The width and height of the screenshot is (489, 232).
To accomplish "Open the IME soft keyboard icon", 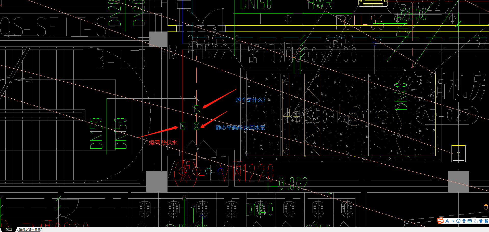I will coord(470,221).
